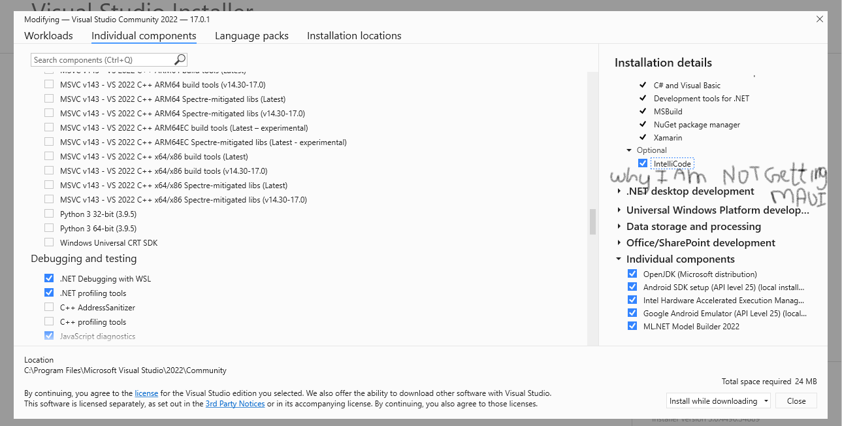The height and width of the screenshot is (426, 842).
Task: Expand Universal Windows Platform development
Action: point(619,210)
